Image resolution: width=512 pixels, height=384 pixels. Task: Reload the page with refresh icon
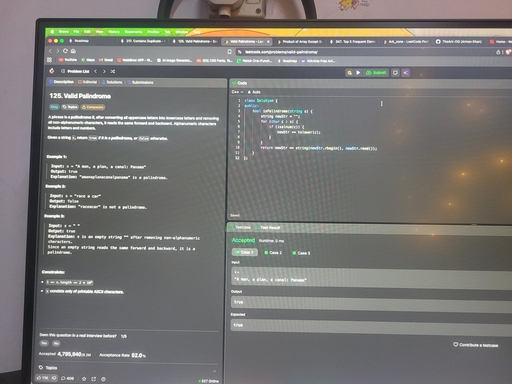(x=65, y=51)
